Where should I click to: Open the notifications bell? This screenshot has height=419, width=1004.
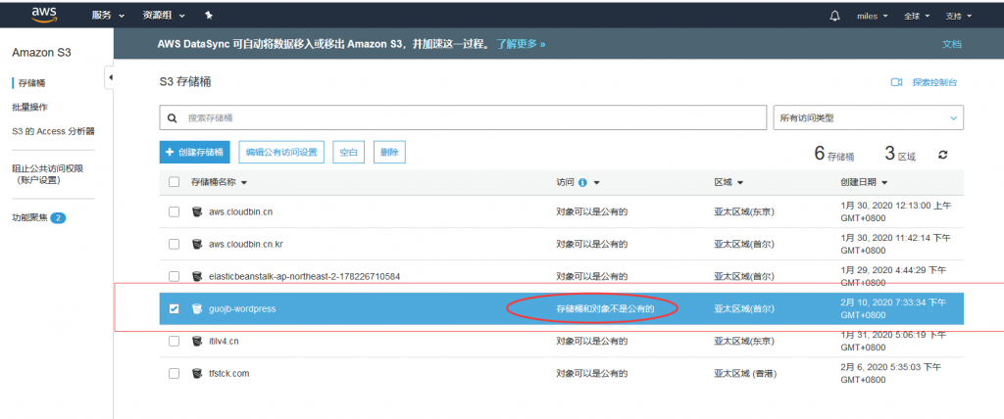[x=834, y=16]
